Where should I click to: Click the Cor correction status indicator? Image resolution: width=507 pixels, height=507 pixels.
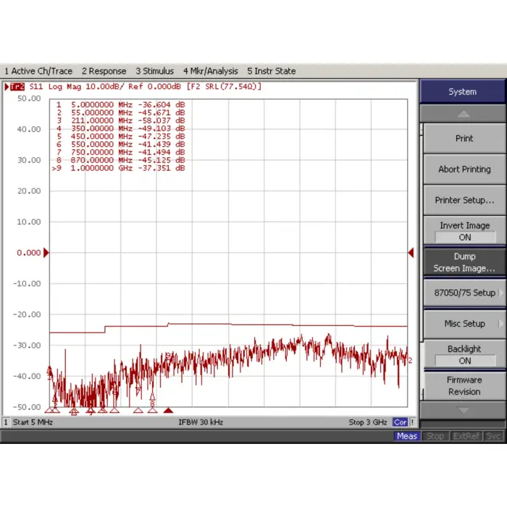pos(400,422)
